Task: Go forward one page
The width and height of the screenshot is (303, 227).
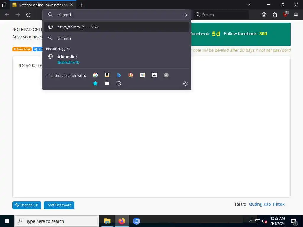Action: 18,15
